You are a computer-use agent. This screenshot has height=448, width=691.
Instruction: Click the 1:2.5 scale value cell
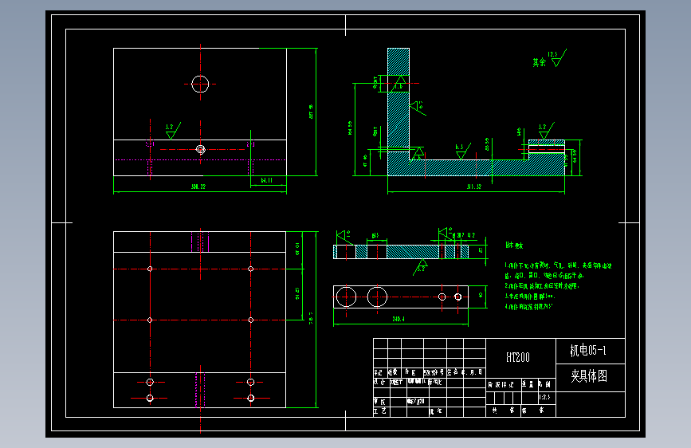(x=544, y=397)
